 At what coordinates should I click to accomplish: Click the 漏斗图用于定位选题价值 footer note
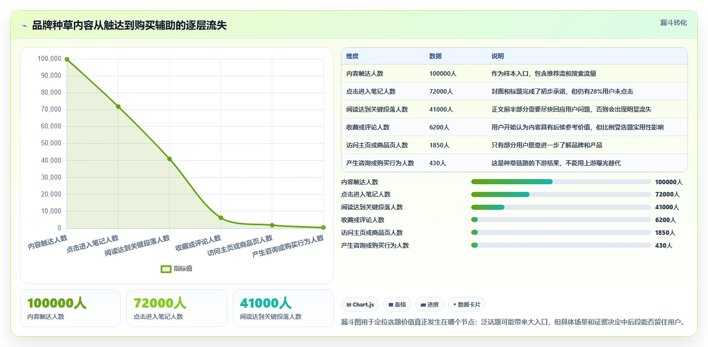(x=513, y=322)
